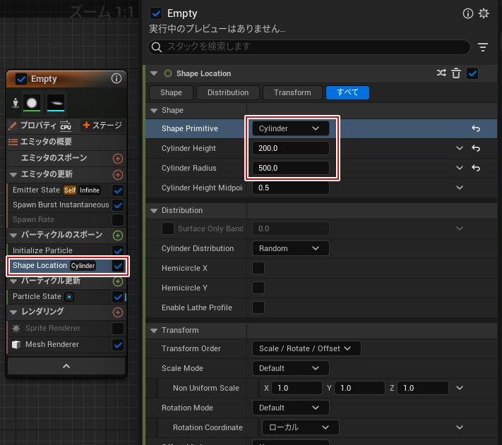Select the すべて filter tab
The height and width of the screenshot is (445, 502).
click(347, 92)
